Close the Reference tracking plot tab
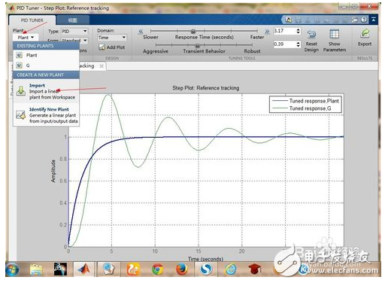Screen dimensions: 385x283 coord(102,66)
